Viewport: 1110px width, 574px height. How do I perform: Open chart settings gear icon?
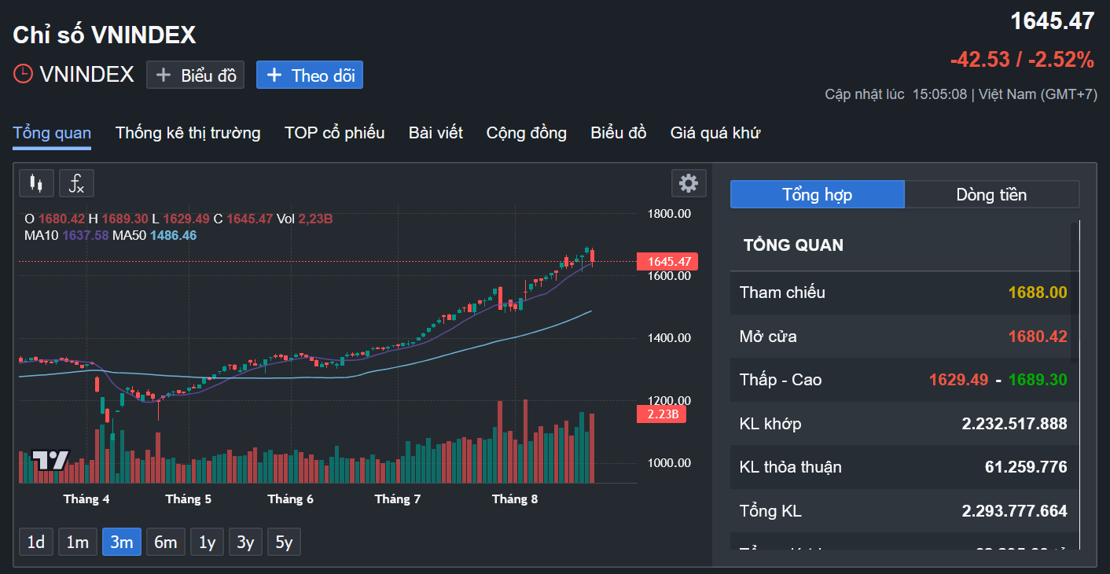pos(689,183)
